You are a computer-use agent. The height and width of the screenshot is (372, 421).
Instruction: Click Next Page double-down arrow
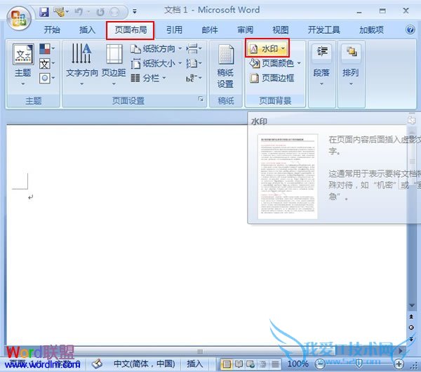coord(411,339)
